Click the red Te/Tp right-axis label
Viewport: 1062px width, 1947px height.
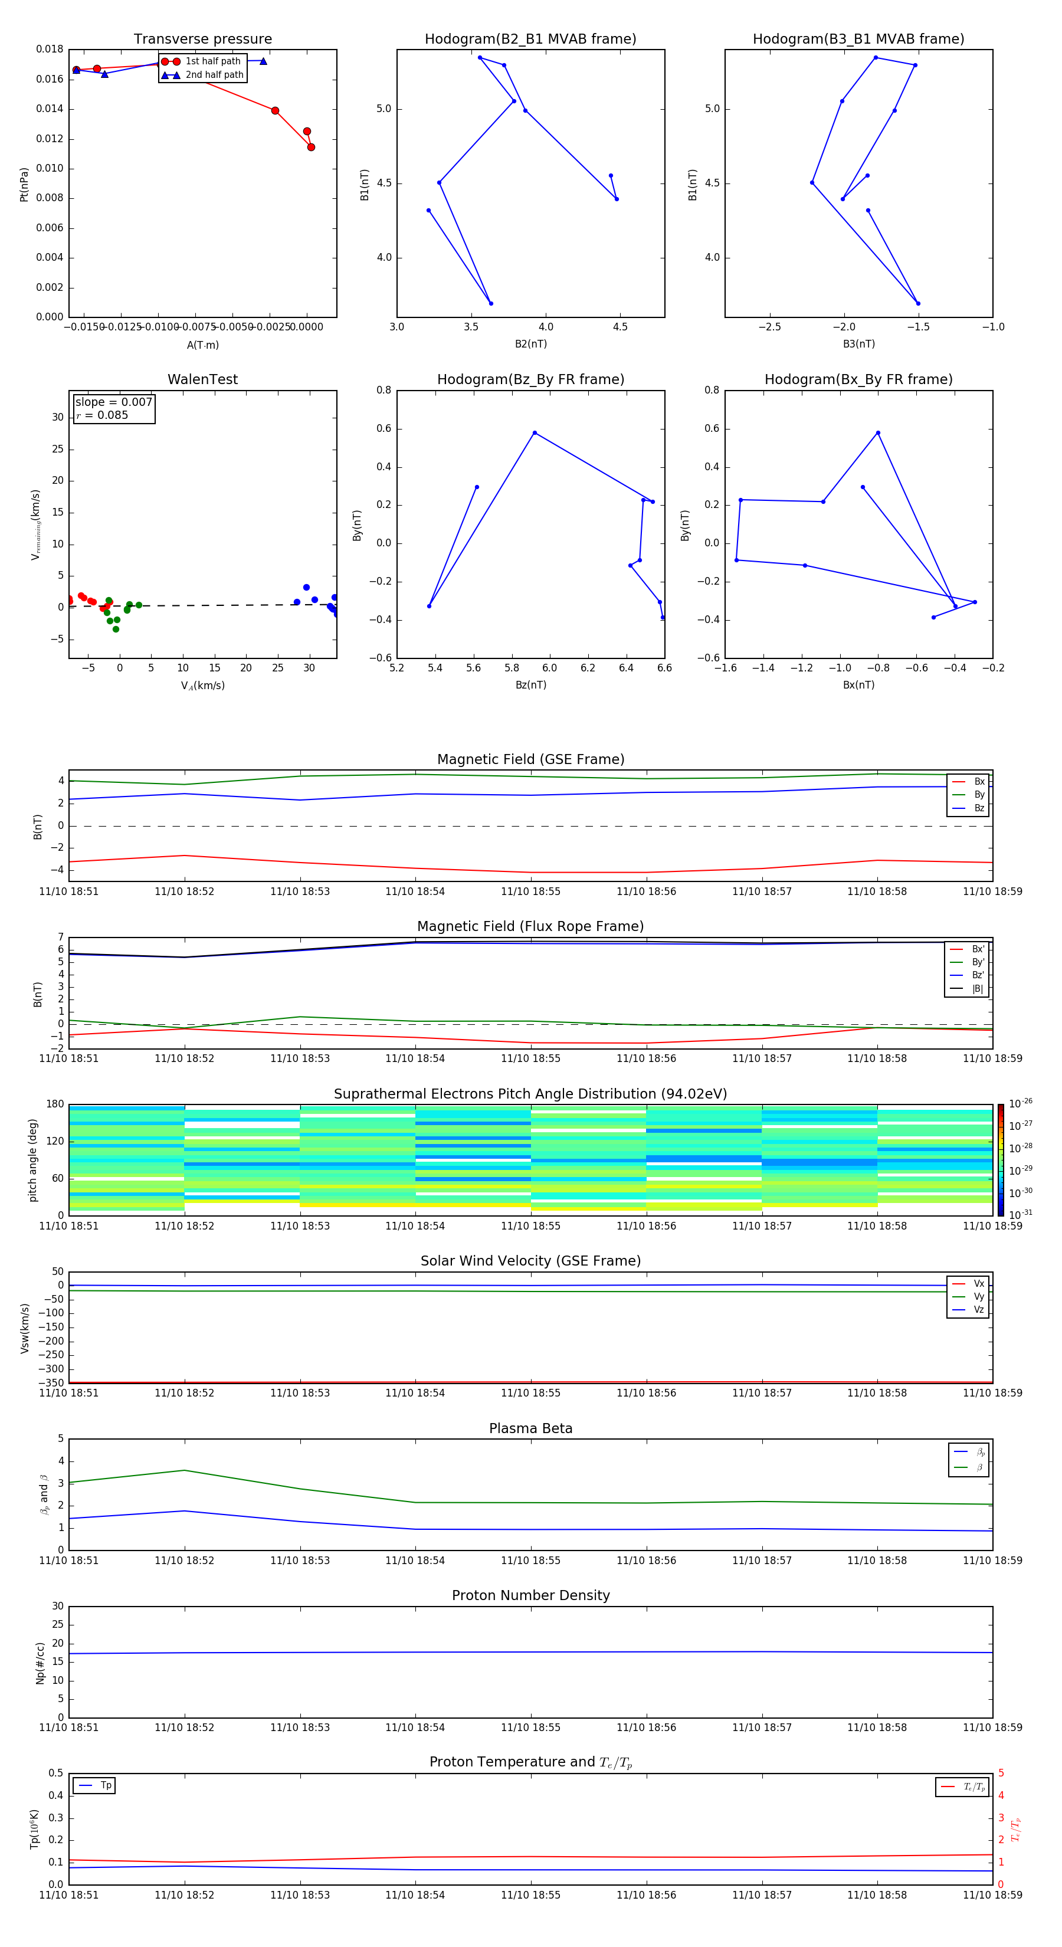[1016, 1829]
